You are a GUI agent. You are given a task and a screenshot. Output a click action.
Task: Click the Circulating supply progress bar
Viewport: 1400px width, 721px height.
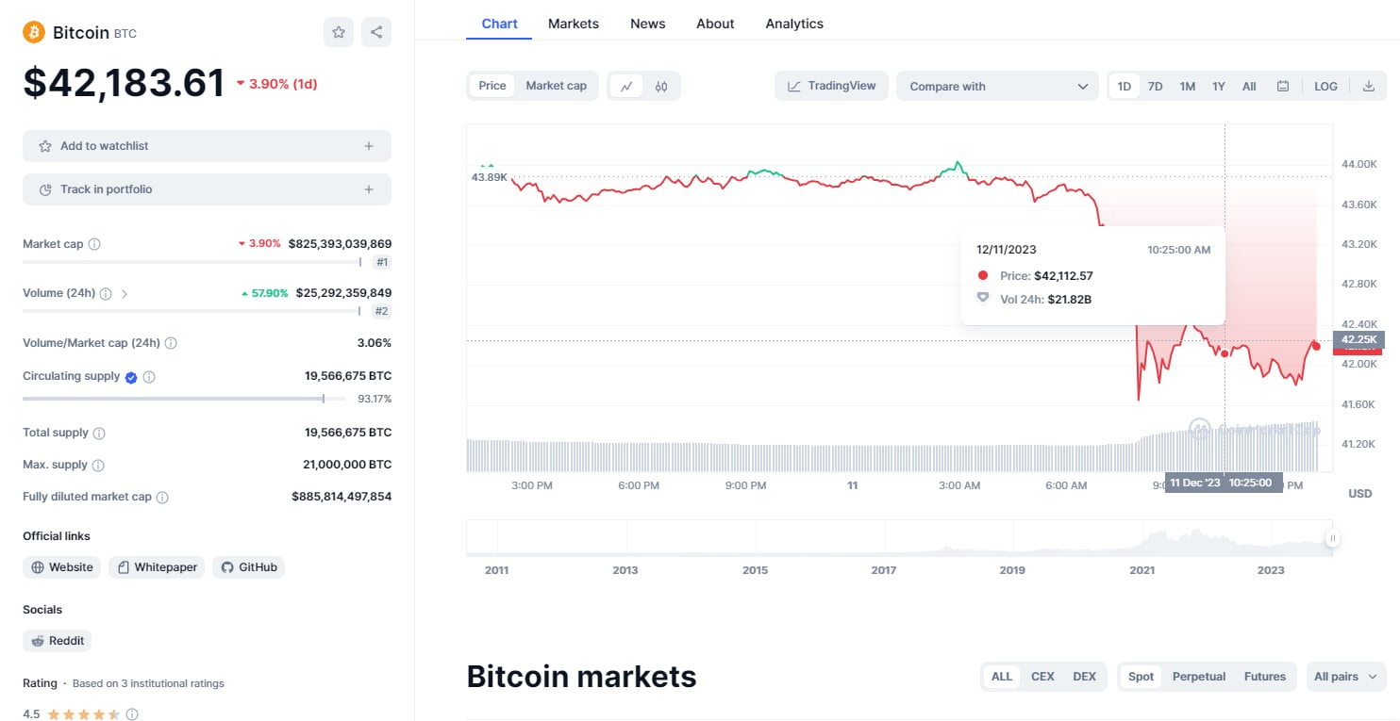point(184,399)
